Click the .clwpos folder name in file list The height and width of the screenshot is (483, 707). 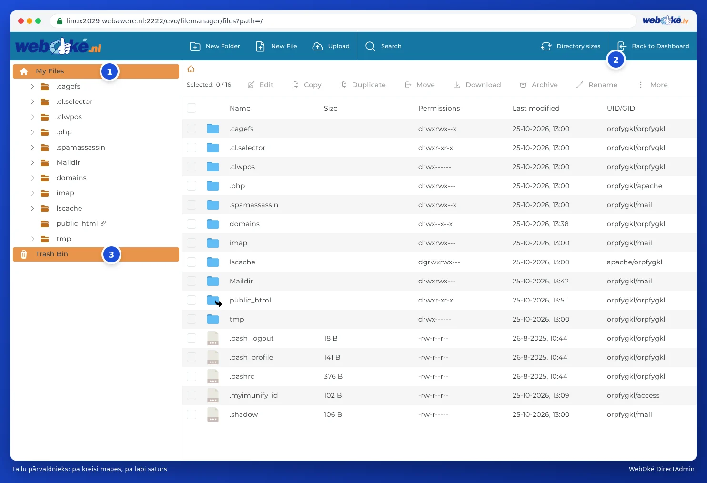242,167
